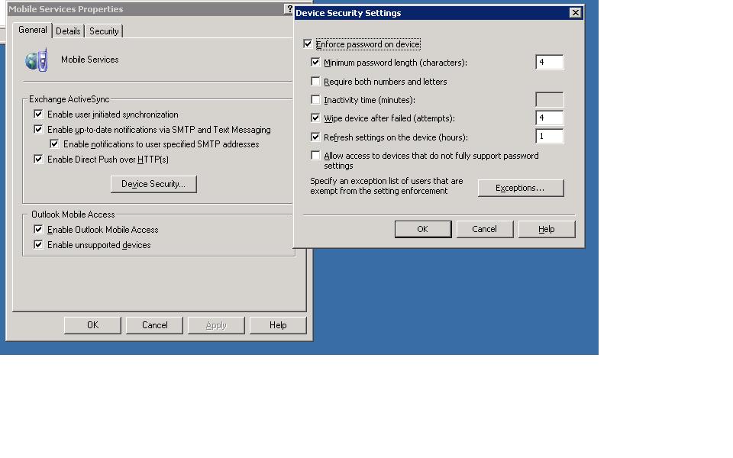This screenshot has width=733, height=458.
Task: Click the help question mark in Mobile Services title bar
Action: 289,9
